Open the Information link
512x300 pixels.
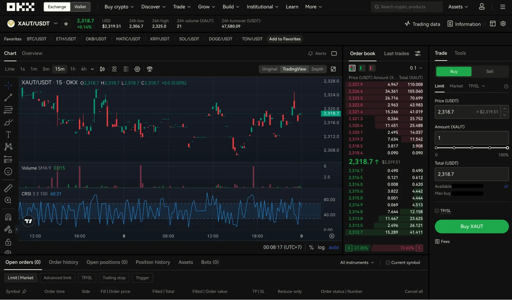464,24
